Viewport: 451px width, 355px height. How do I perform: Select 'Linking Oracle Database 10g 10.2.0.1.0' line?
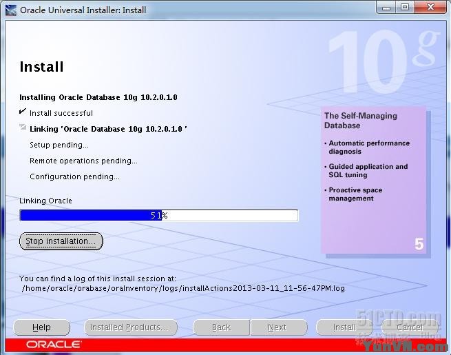pos(108,129)
